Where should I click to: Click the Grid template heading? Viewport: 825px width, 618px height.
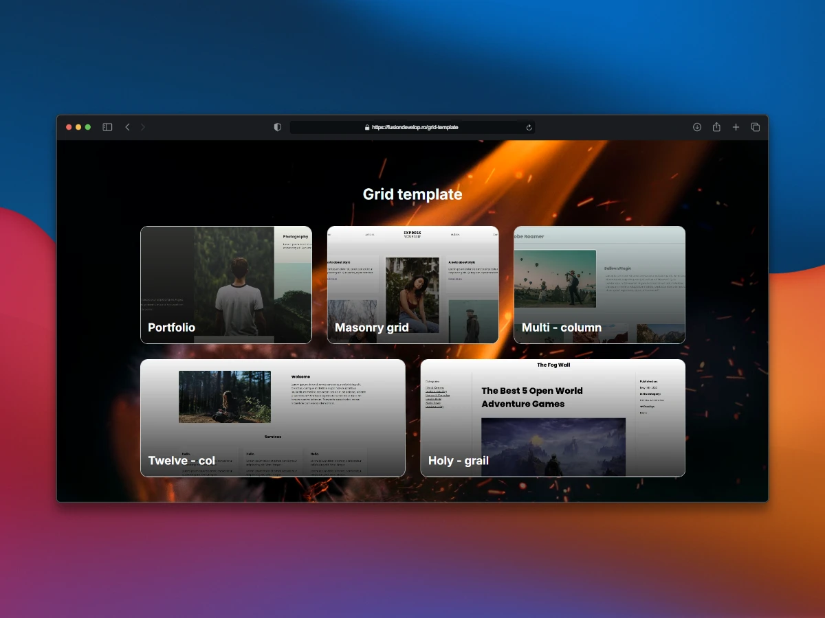tap(412, 194)
